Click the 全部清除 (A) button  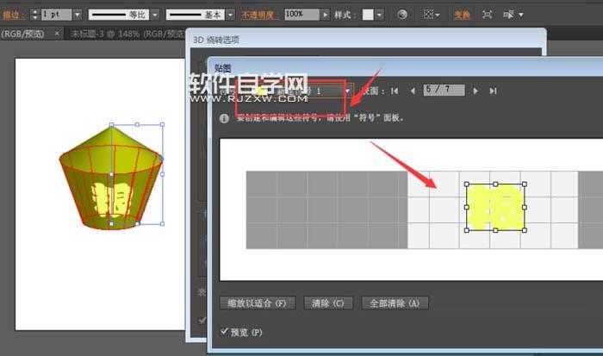[395, 303]
